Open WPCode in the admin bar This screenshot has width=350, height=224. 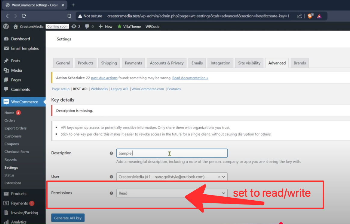pyautogui.click(x=152, y=26)
